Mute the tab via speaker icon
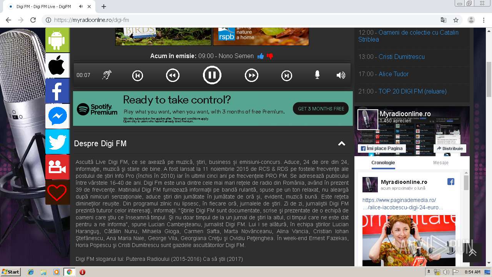The image size is (492, 277). tap(81, 7)
